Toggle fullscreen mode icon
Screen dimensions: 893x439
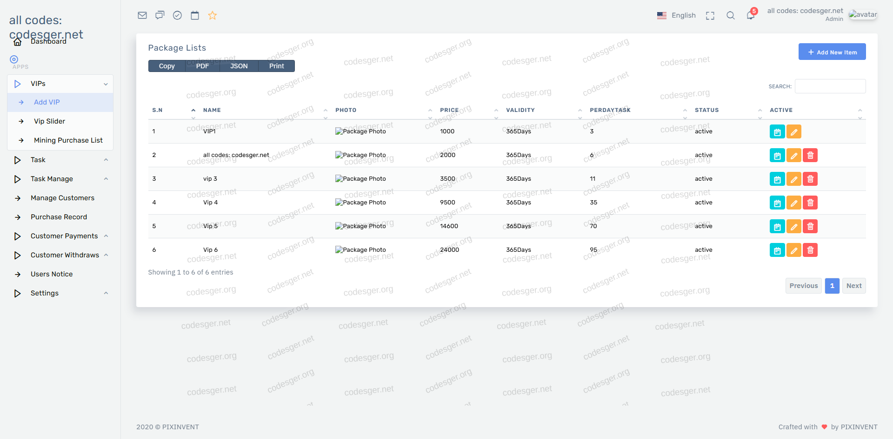click(x=710, y=16)
